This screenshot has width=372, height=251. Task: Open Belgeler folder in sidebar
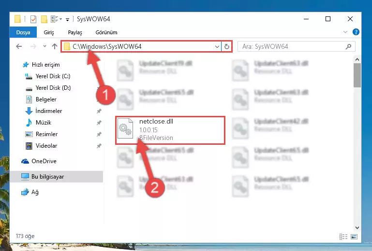(x=46, y=99)
